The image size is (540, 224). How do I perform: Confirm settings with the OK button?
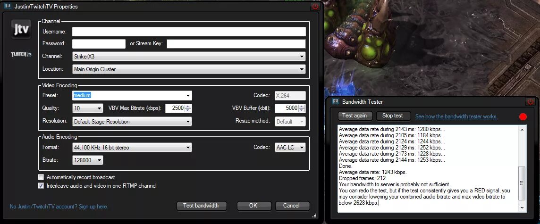coord(253,206)
